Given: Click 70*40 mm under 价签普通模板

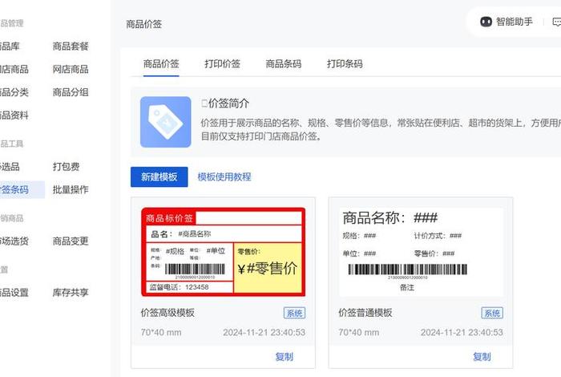Looking at the screenshot, I should click(359, 332).
